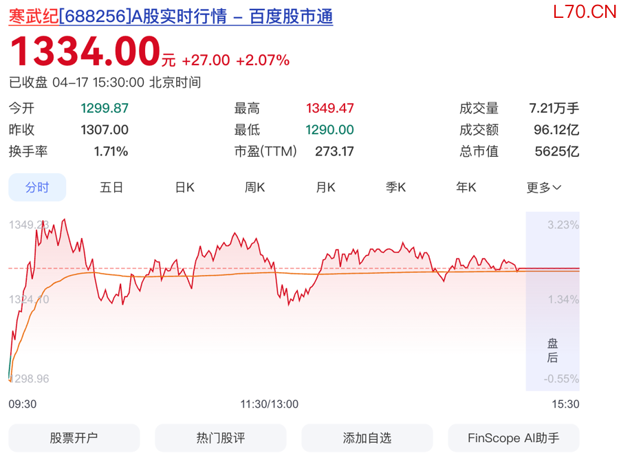Expand the 更多 dropdown
Screen dimensions: 619x460
(x=543, y=187)
